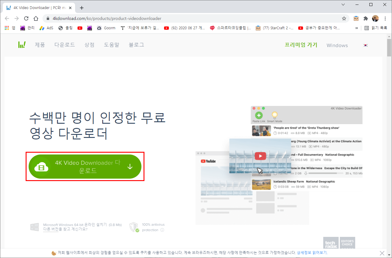Open the 읽기 목록 reading list
Image resolution: width=392 pixels, height=258 pixels.
[x=376, y=28]
